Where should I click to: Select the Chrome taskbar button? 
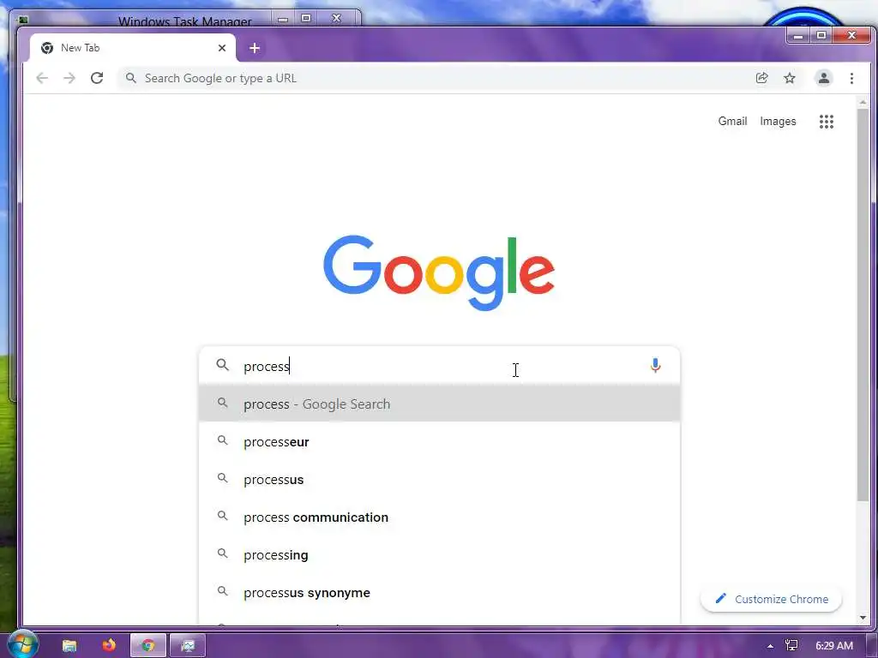148,646
